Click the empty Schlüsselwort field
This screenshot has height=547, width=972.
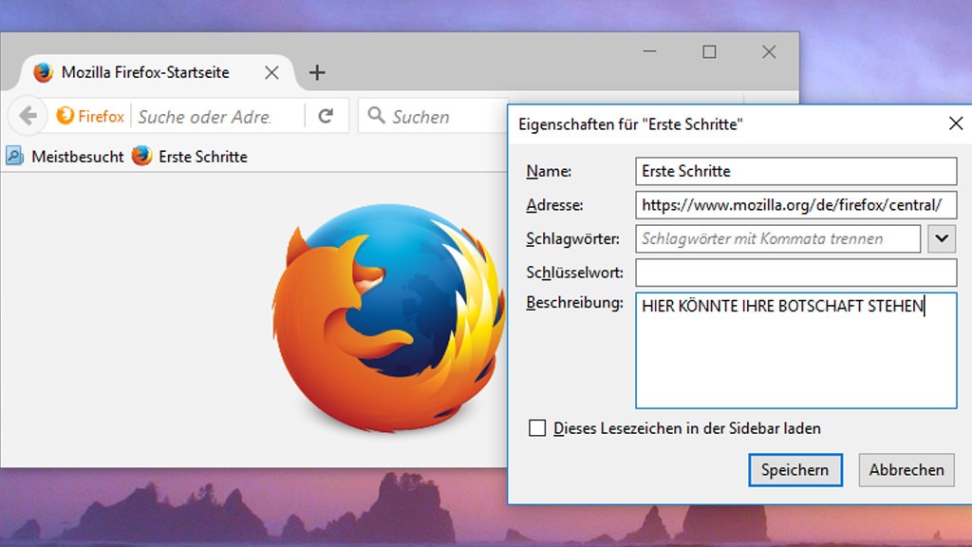point(795,273)
